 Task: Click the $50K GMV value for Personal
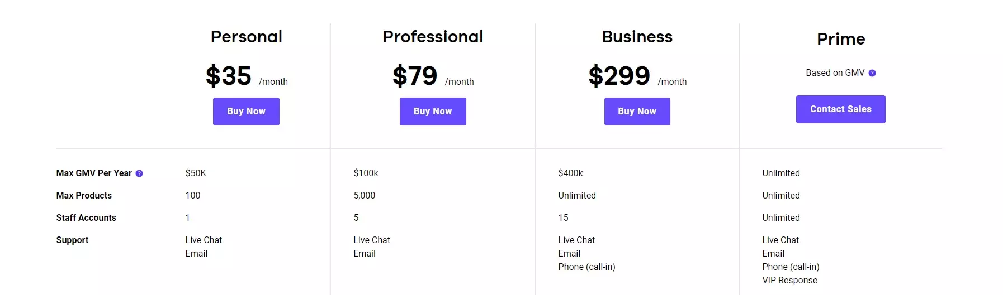pyautogui.click(x=196, y=173)
